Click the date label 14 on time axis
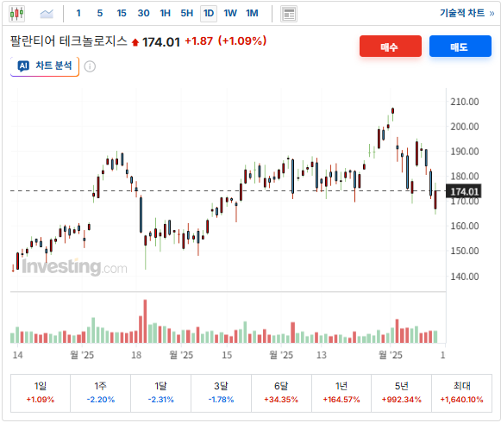Image resolution: width=501 pixels, height=423 pixels. click(x=17, y=355)
